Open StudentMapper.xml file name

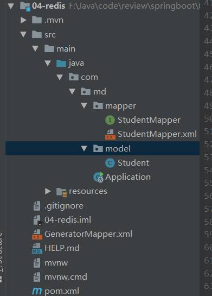point(157,134)
